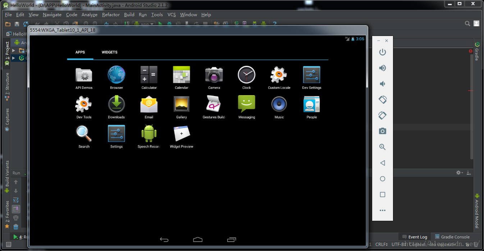Open the Messaging app
This screenshot has width=484, height=251.
pyautogui.click(x=247, y=107)
